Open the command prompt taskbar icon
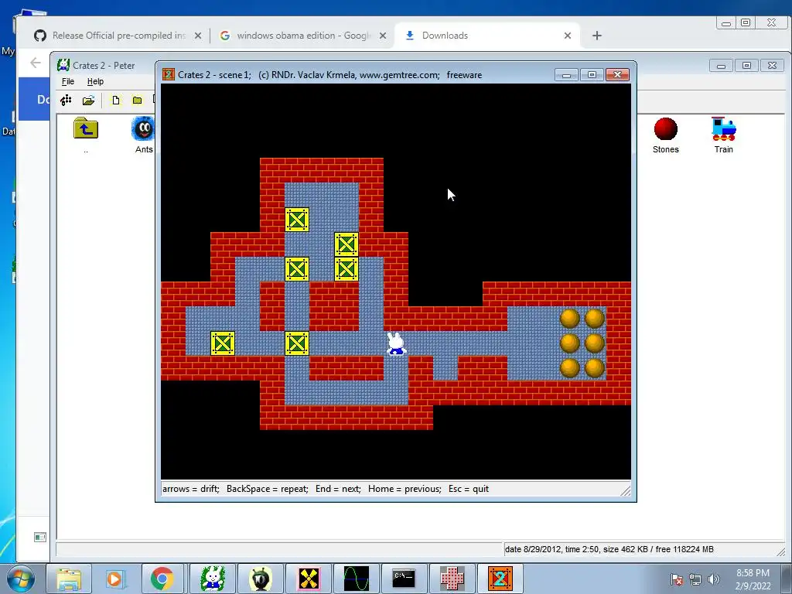Screen dimensions: 792x594 pos(404,579)
